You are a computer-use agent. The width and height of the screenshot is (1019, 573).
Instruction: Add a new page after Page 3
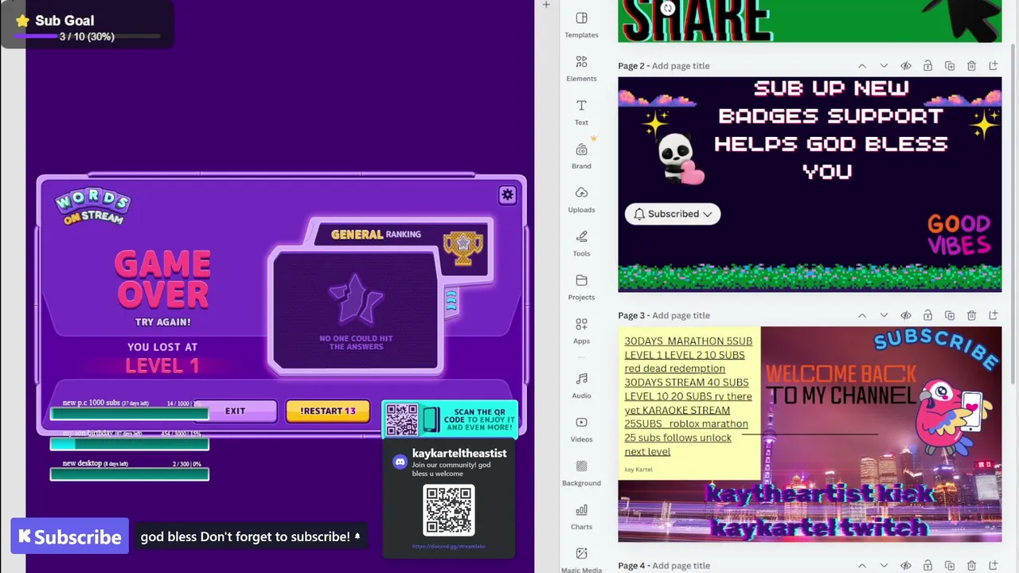click(x=994, y=316)
